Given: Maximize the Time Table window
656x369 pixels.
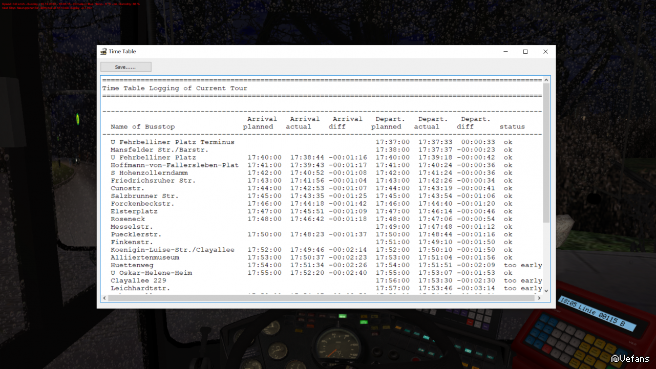Looking at the screenshot, I should point(525,52).
